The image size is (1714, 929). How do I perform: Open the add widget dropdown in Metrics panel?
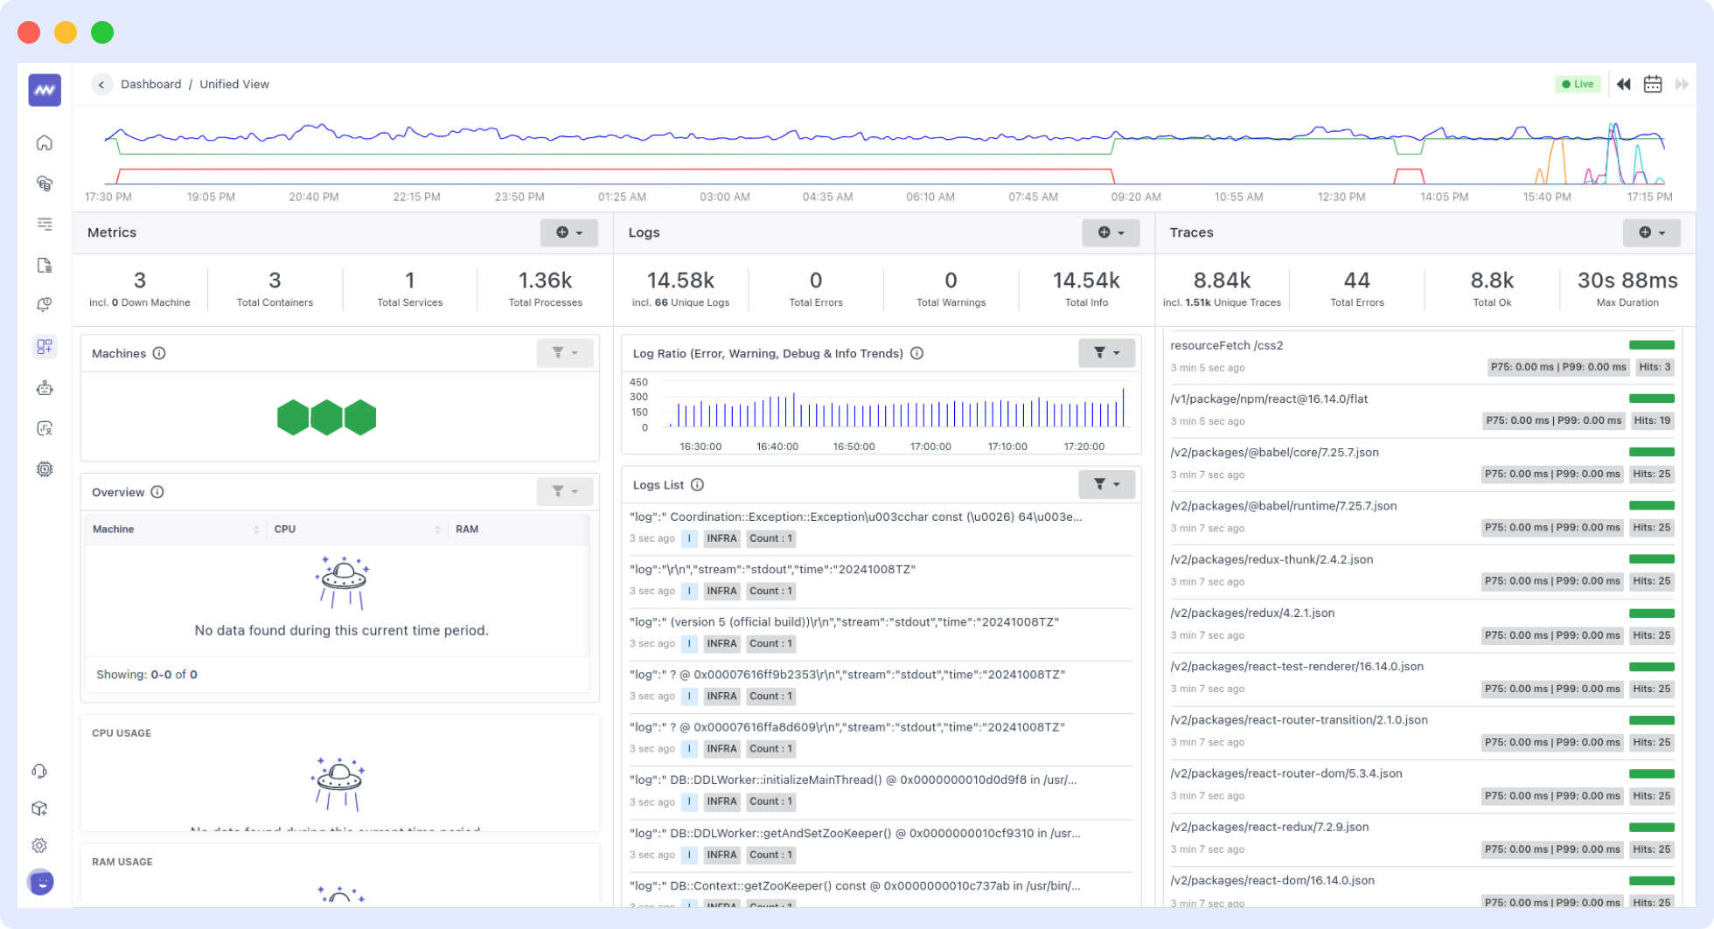tap(569, 232)
